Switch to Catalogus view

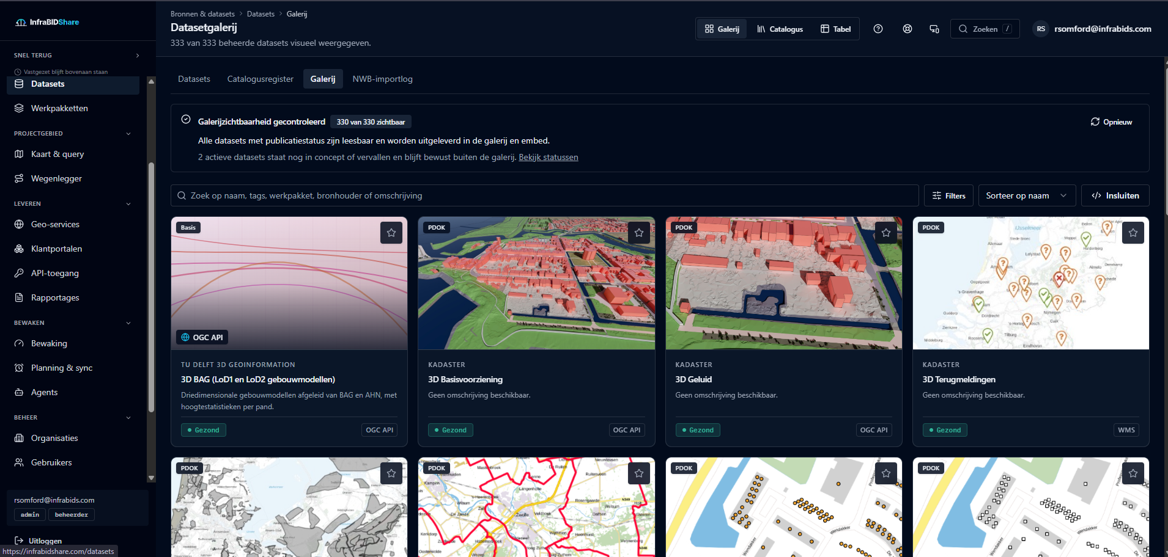point(780,29)
